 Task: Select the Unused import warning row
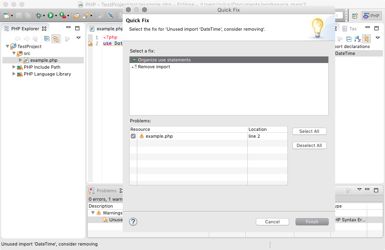tap(106, 220)
